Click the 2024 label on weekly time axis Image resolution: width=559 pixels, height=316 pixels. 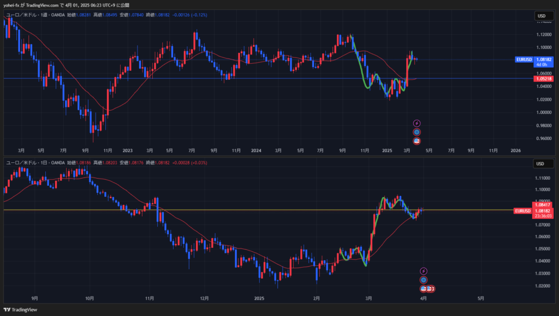(x=255, y=150)
